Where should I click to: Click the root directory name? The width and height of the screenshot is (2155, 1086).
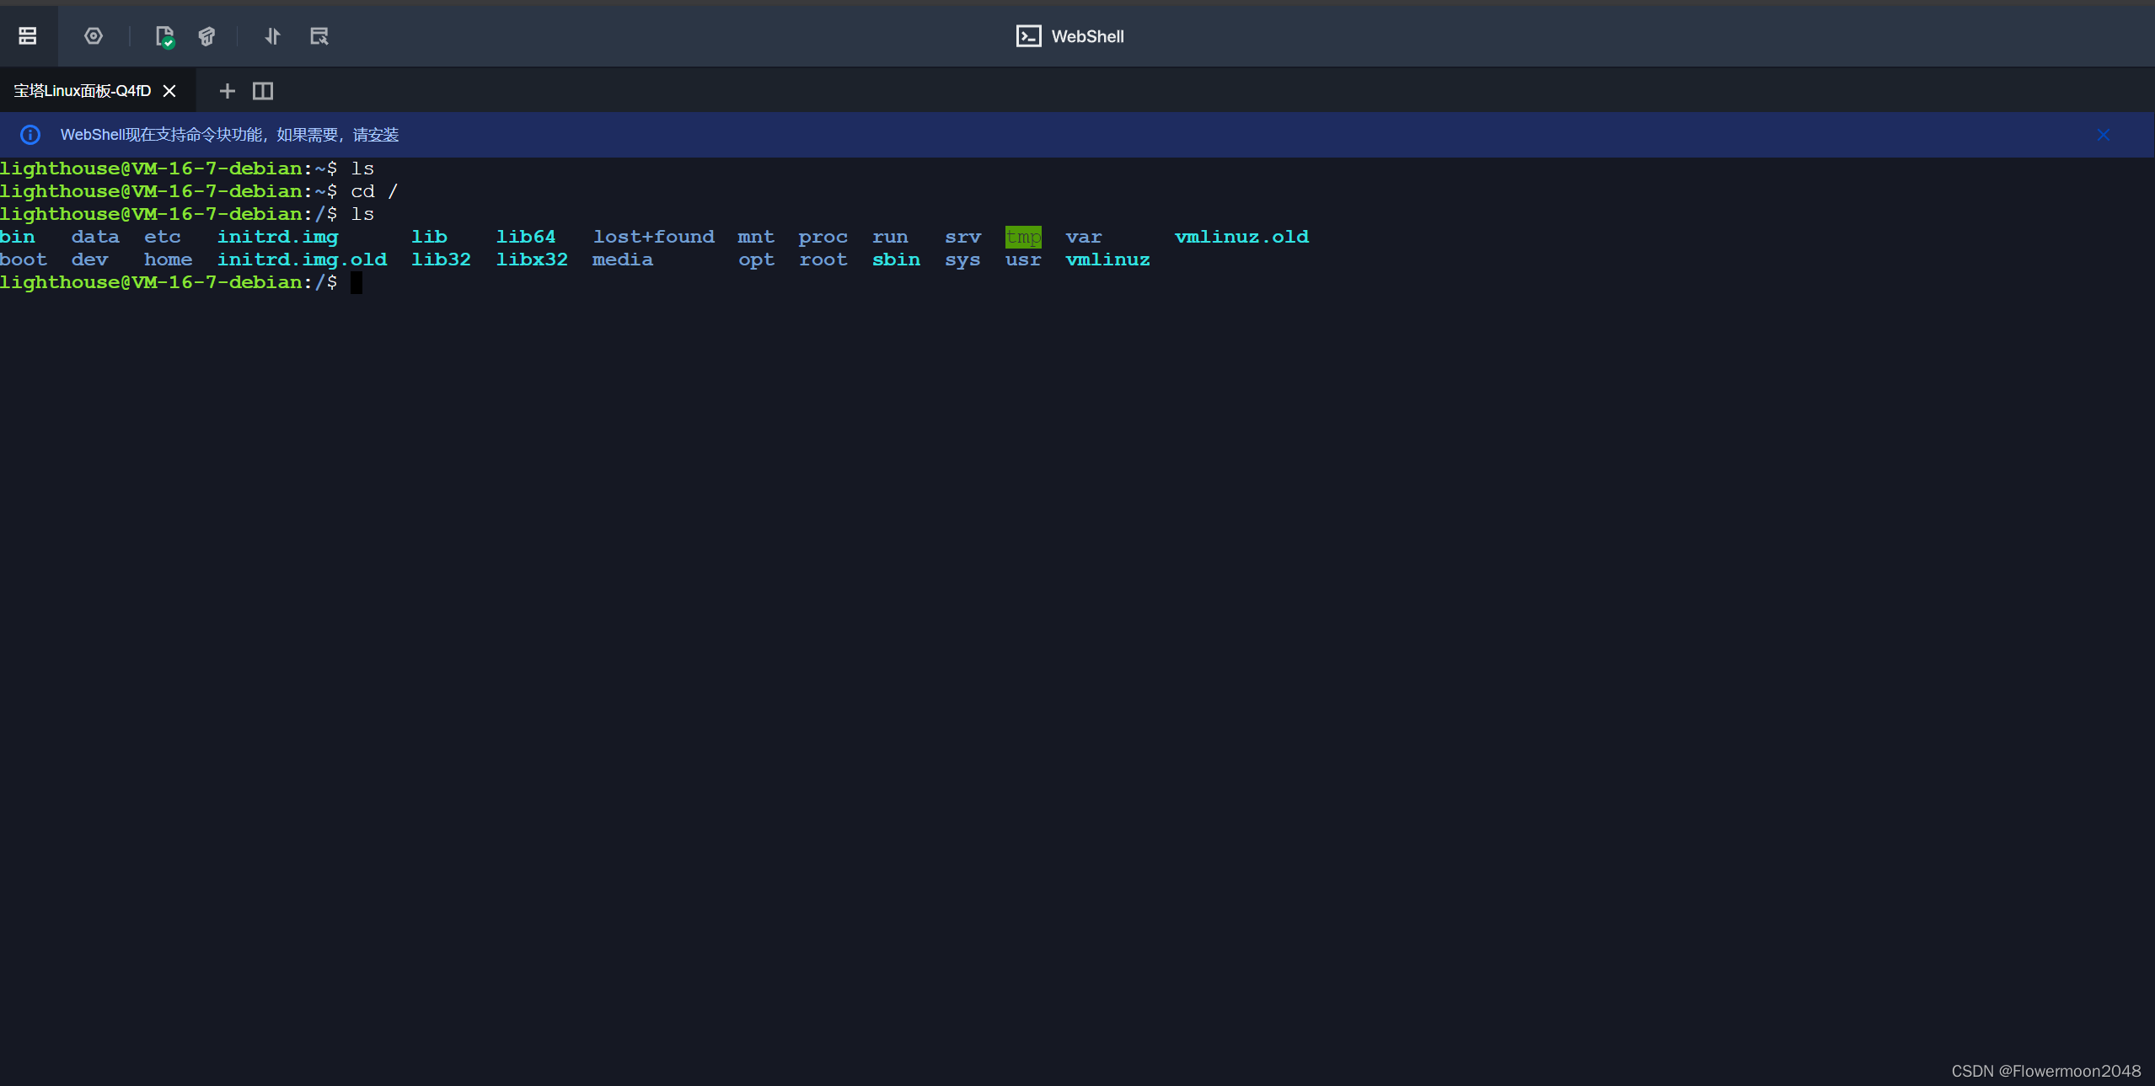823,259
